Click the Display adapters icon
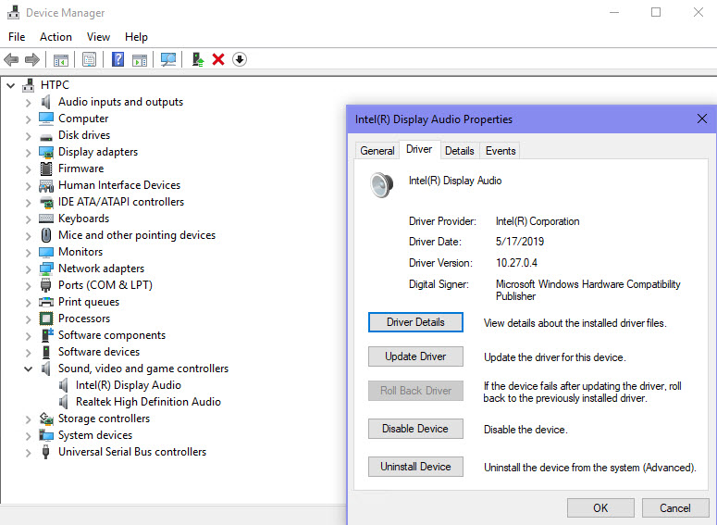Screen dimensions: 717x525 (46, 152)
